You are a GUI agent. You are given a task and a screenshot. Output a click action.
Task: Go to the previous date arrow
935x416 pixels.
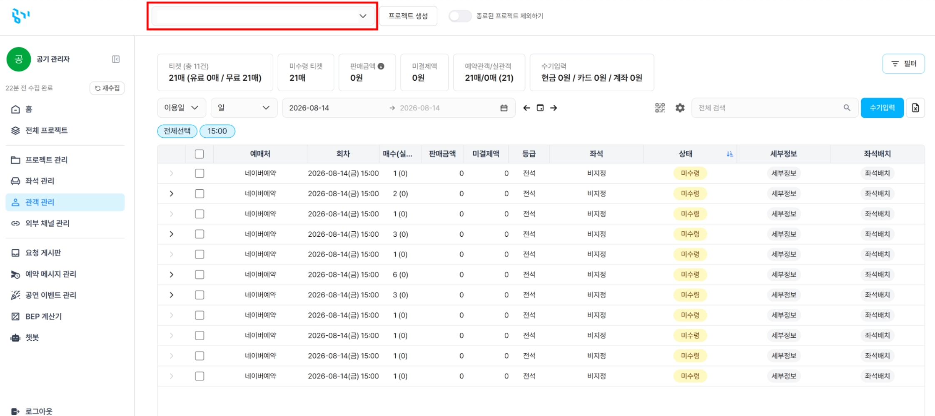[526, 108]
